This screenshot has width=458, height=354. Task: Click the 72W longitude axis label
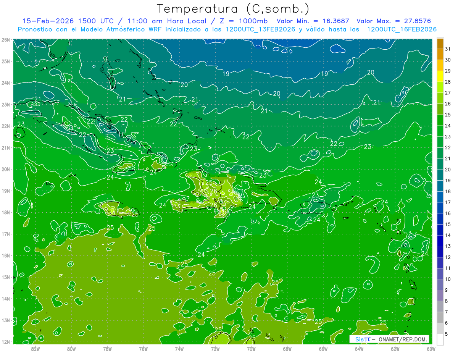click(215, 349)
